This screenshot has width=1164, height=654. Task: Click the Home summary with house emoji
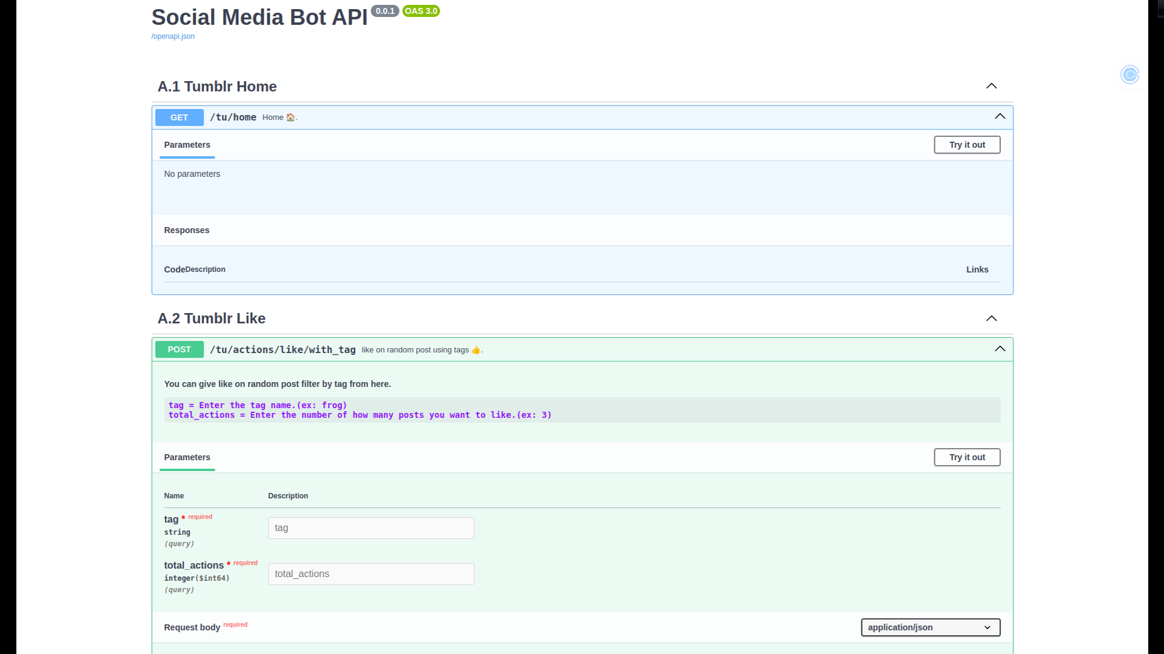[279, 117]
